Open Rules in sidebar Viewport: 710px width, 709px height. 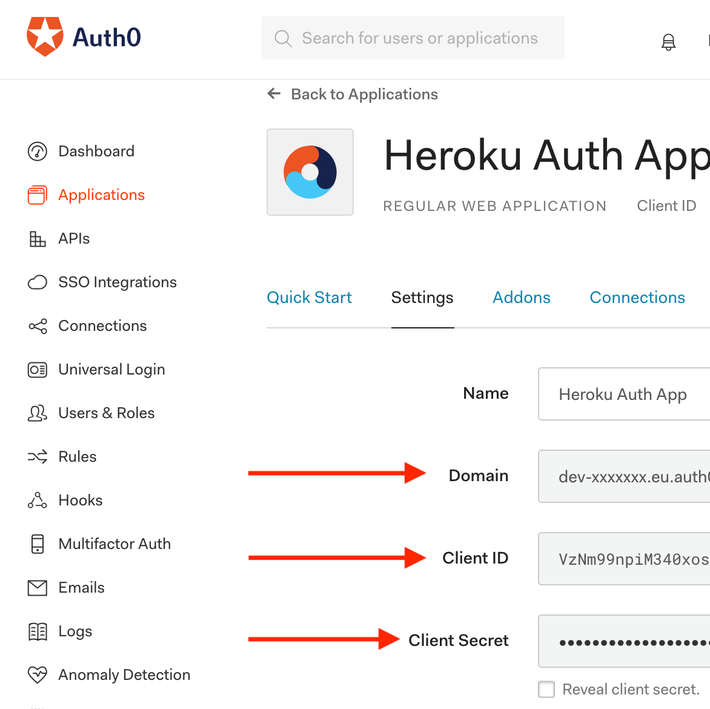[78, 457]
